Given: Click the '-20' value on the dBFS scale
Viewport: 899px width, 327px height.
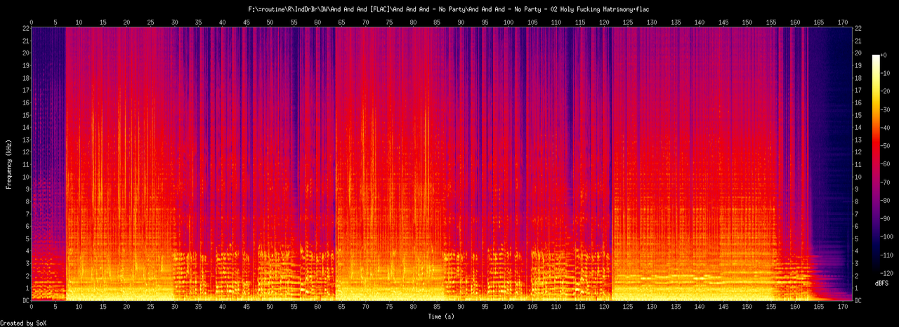Looking at the screenshot, I should (x=886, y=91).
